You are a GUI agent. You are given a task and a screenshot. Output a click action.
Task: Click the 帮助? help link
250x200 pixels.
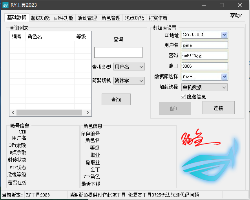coord(236,15)
